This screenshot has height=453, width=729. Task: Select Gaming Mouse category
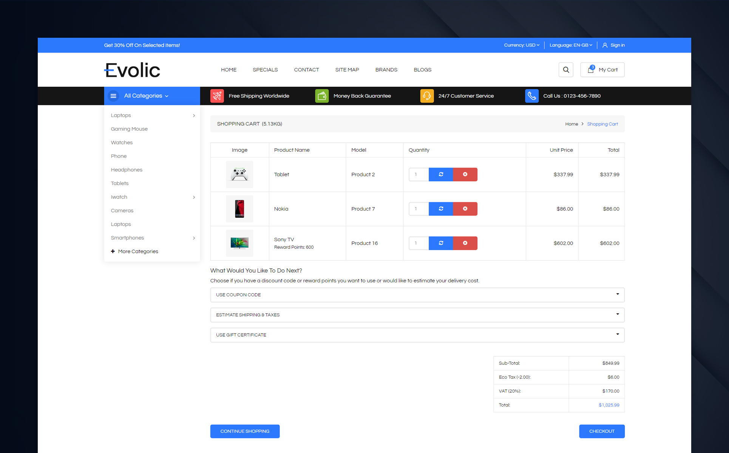point(129,129)
